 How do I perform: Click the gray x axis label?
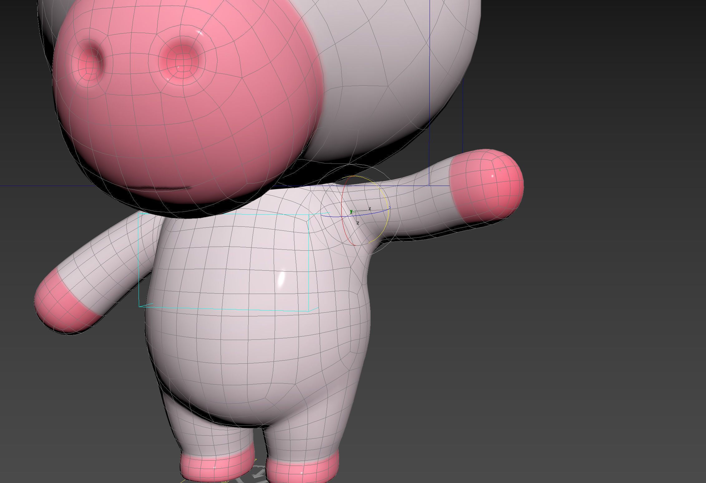click(x=370, y=209)
